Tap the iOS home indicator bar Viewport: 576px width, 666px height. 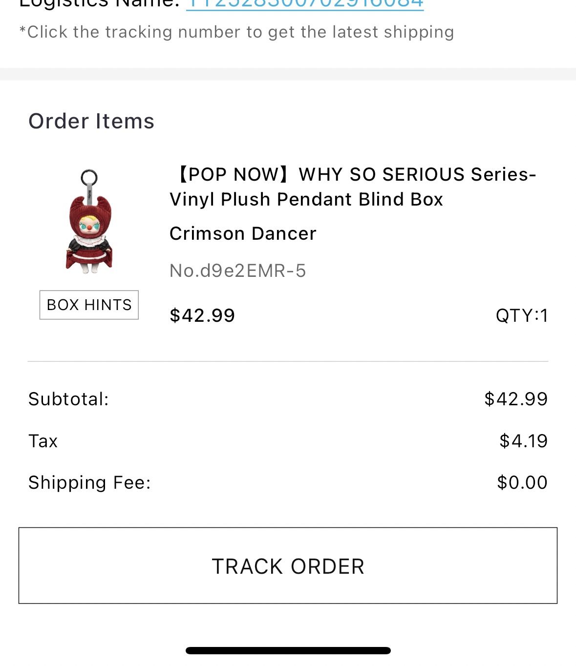(x=288, y=650)
